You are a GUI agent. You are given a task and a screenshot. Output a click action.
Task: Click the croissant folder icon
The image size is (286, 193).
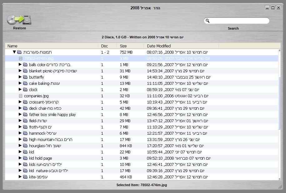pyautogui.click(x=25, y=102)
